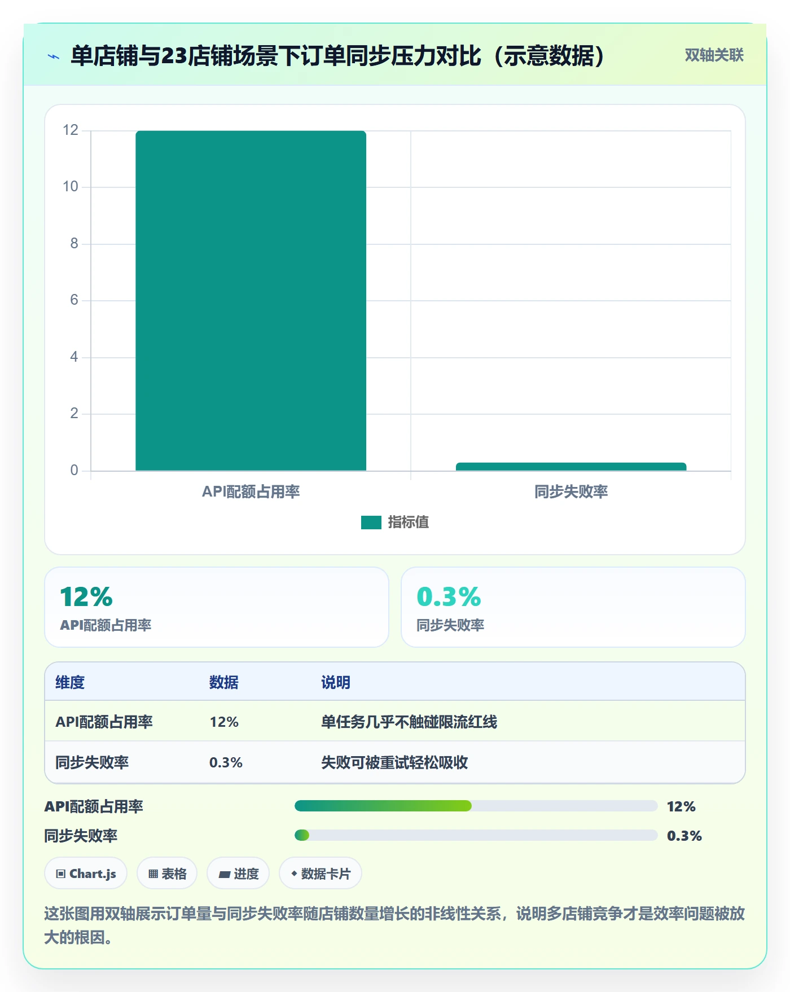Click the 0.3% 同步失败率 data card
Image resolution: width=790 pixels, height=992 pixels.
(x=573, y=607)
